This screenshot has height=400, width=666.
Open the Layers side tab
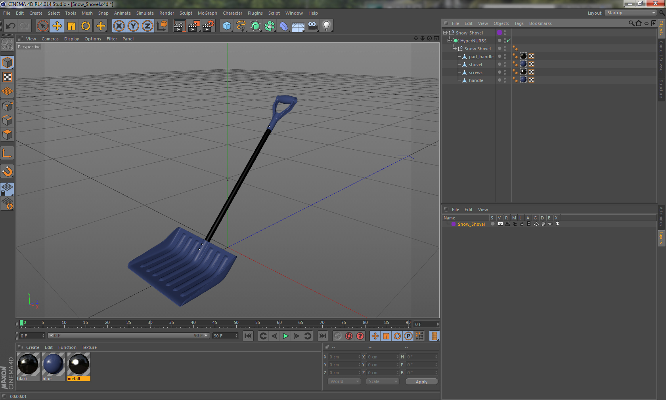pyautogui.click(x=661, y=238)
